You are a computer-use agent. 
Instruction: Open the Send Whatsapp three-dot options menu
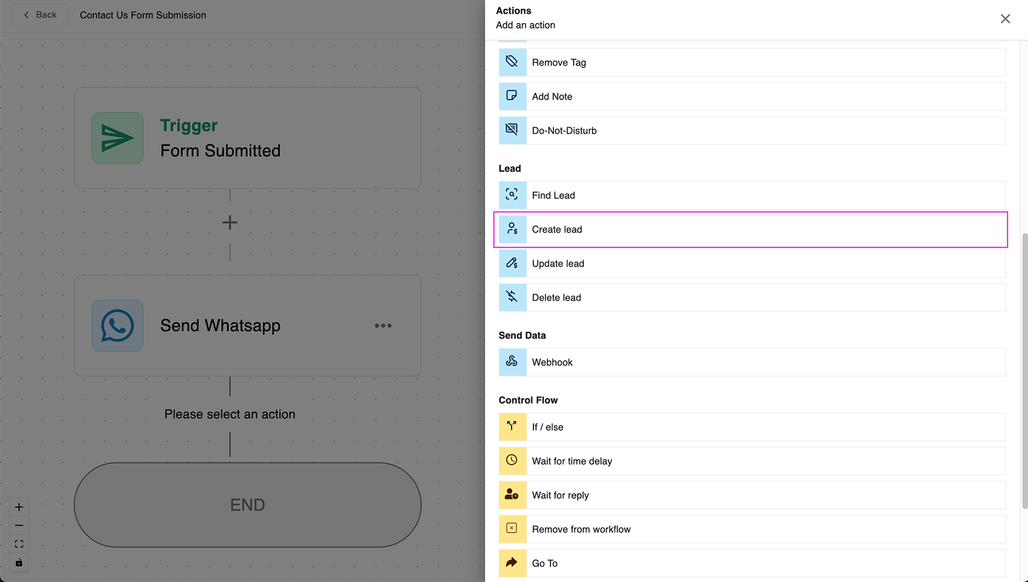click(383, 326)
